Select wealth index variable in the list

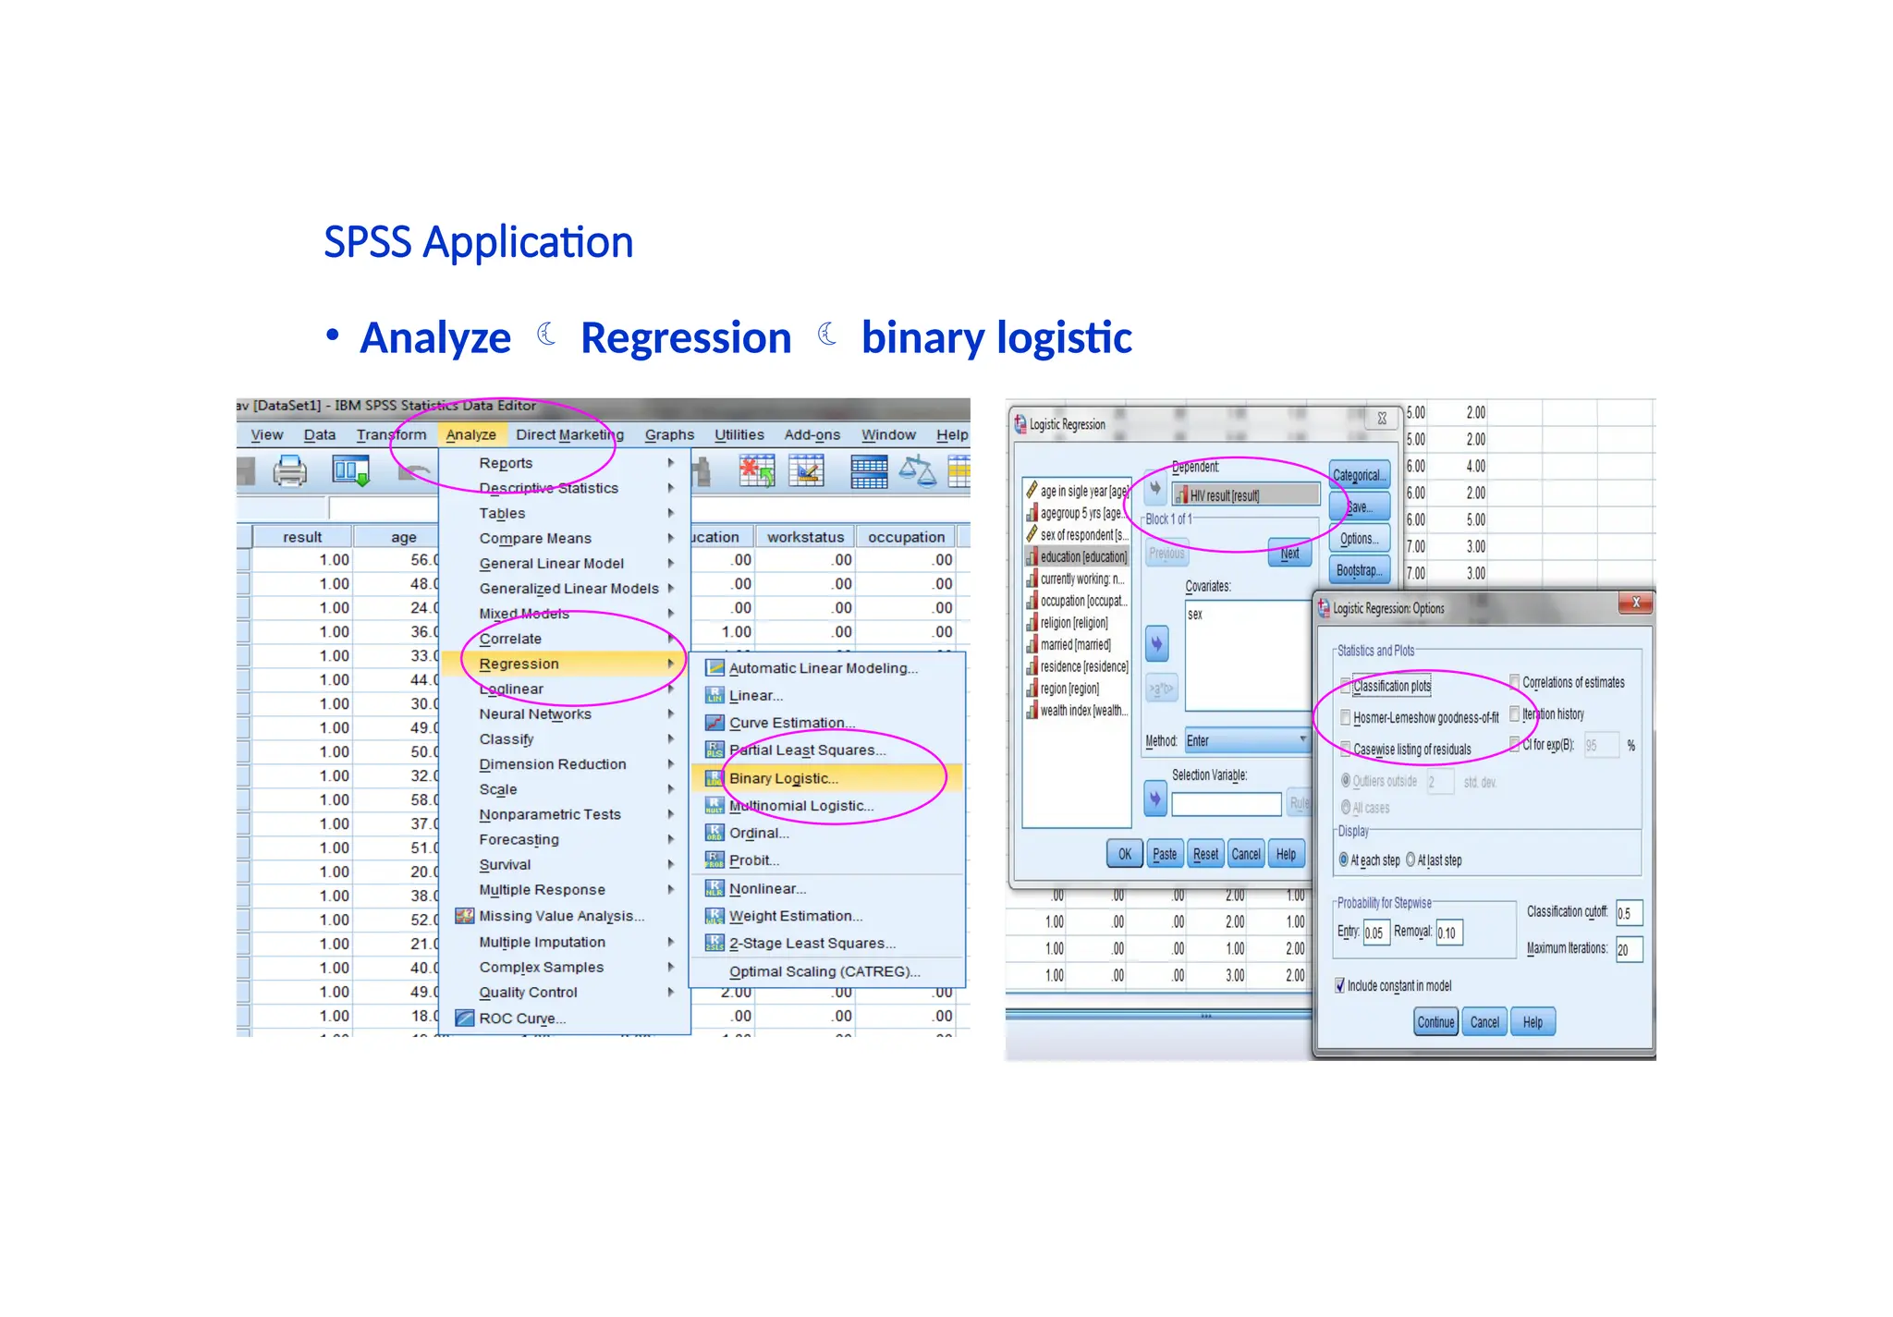pos(1078,710)
